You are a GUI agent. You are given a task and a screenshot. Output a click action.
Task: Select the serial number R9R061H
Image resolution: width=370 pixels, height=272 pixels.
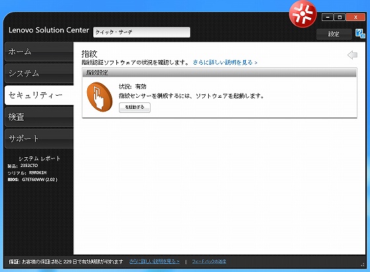38,172
